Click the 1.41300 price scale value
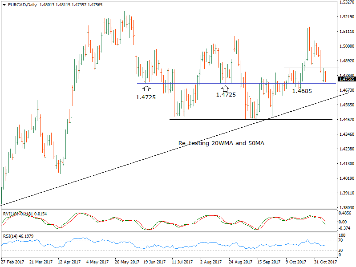This screenshot has height=267, width=356. coord(347,163)
